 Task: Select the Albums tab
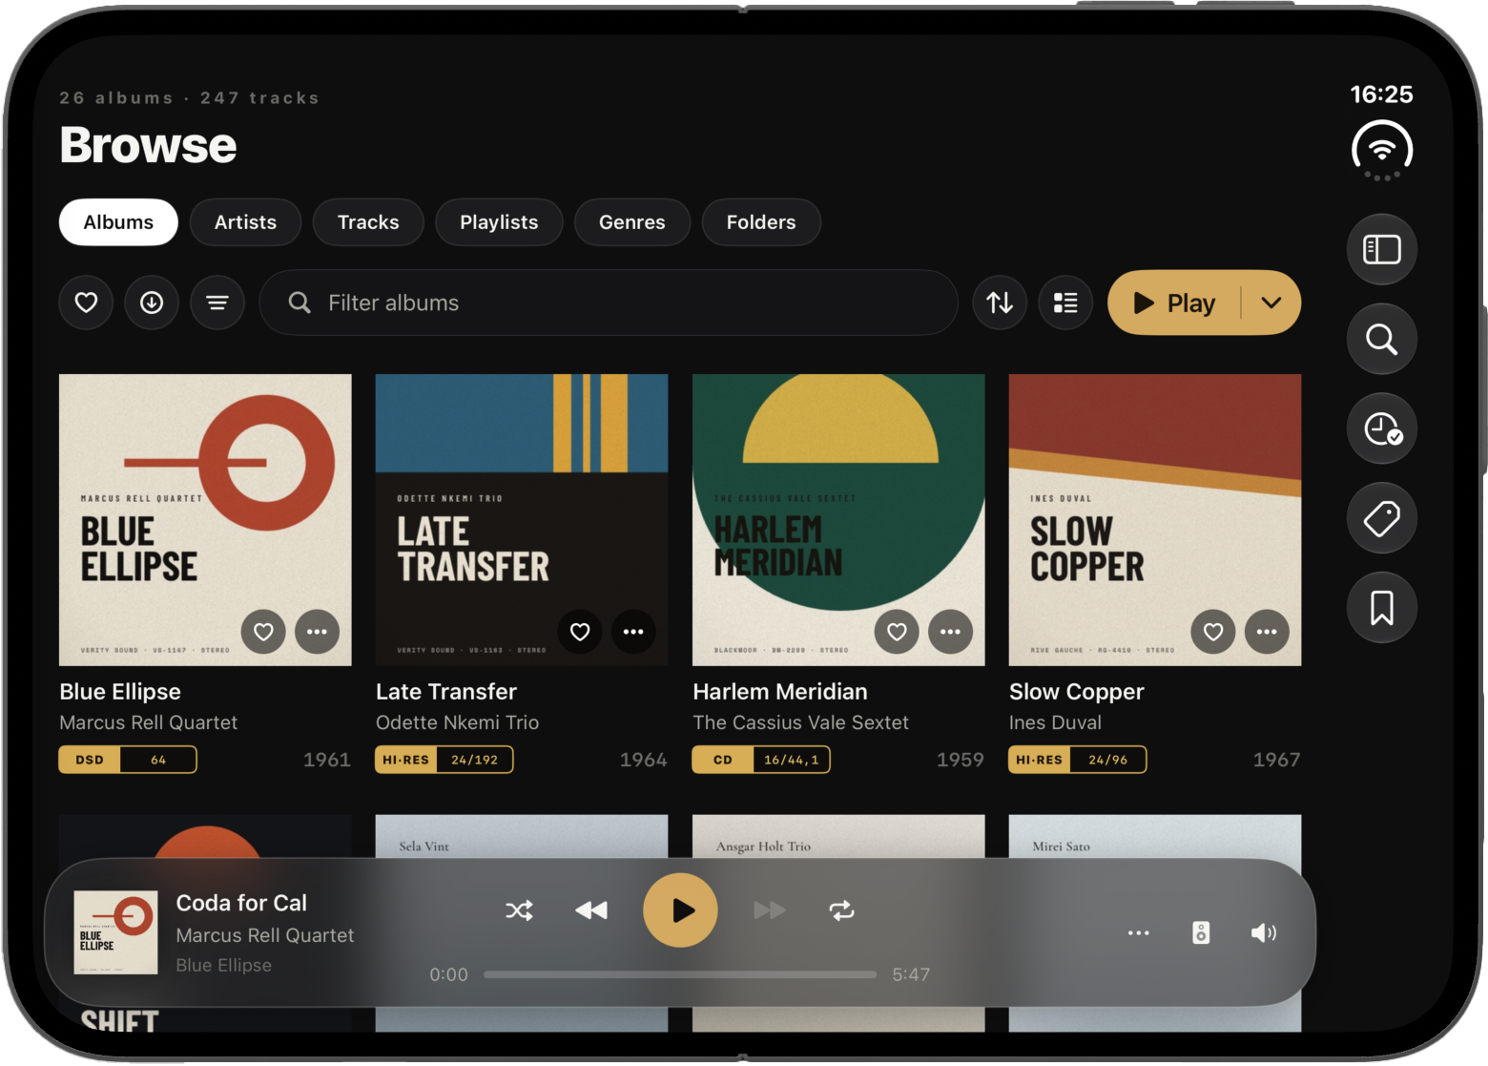point(118,222)
